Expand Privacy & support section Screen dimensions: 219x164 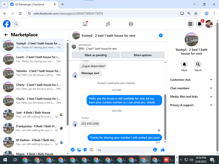pyautogui.click(x=191, y=105)
